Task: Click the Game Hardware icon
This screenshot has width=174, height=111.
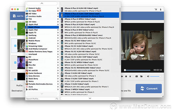Action: (27, 73)
